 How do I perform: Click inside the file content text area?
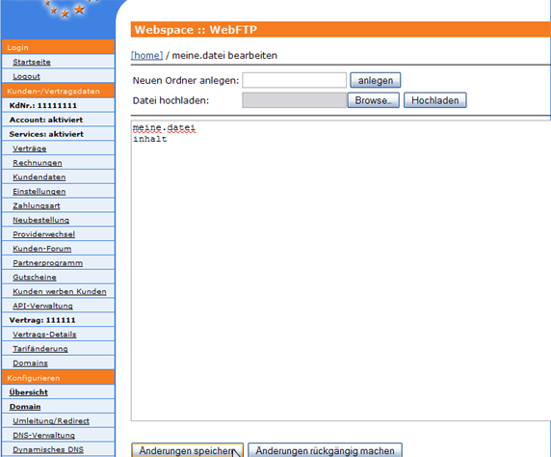pos(341,271)
